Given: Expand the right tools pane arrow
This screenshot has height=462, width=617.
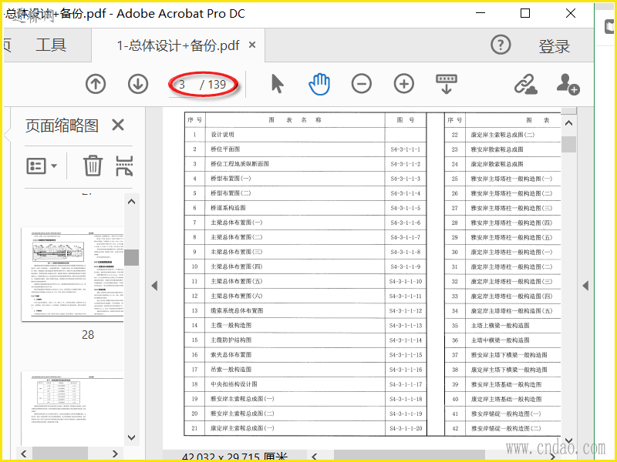Looking at the screenshot, I should (x=585, y=286).
